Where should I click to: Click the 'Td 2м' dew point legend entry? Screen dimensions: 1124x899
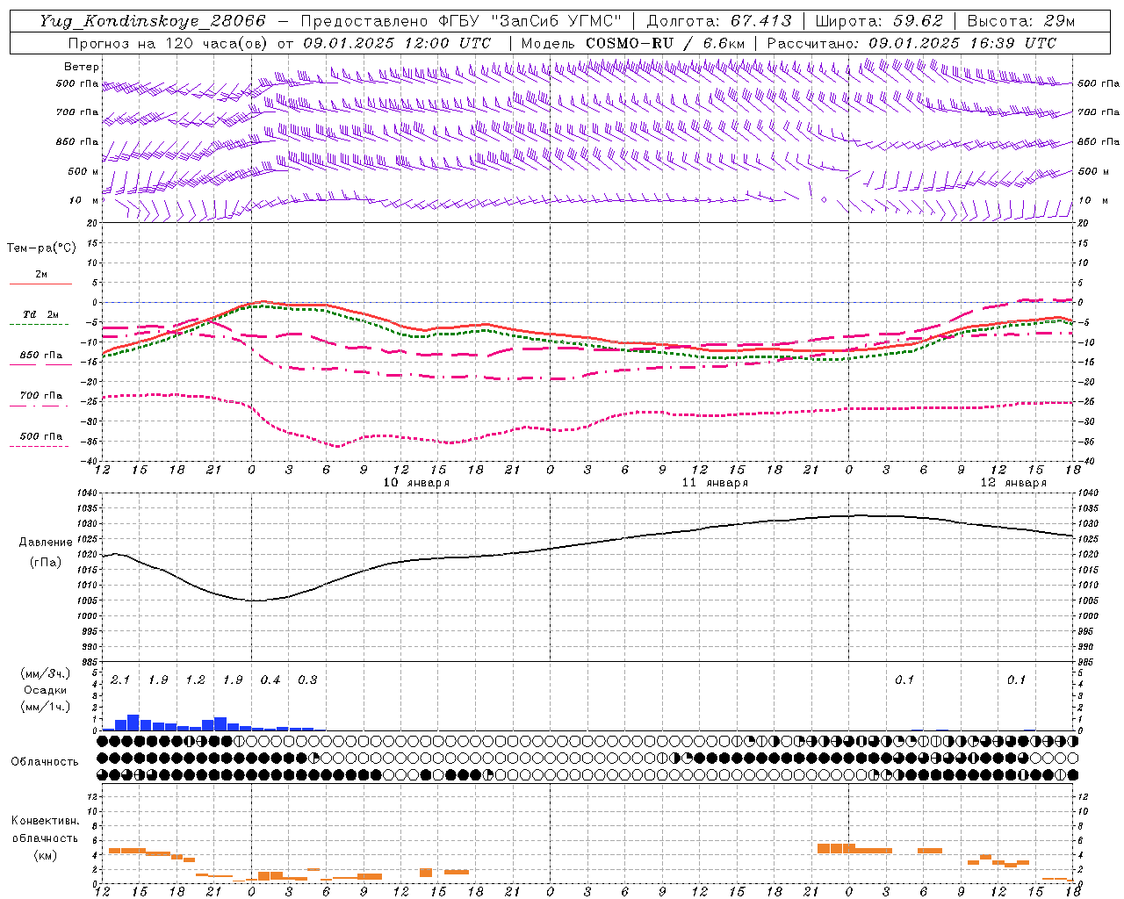40,319
